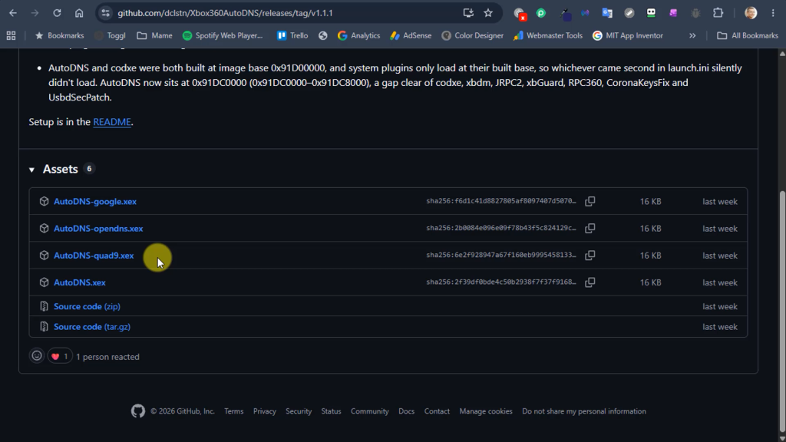Open the browser extensions puzzle icon
This screenshot has width=786, height=442.
718,13
